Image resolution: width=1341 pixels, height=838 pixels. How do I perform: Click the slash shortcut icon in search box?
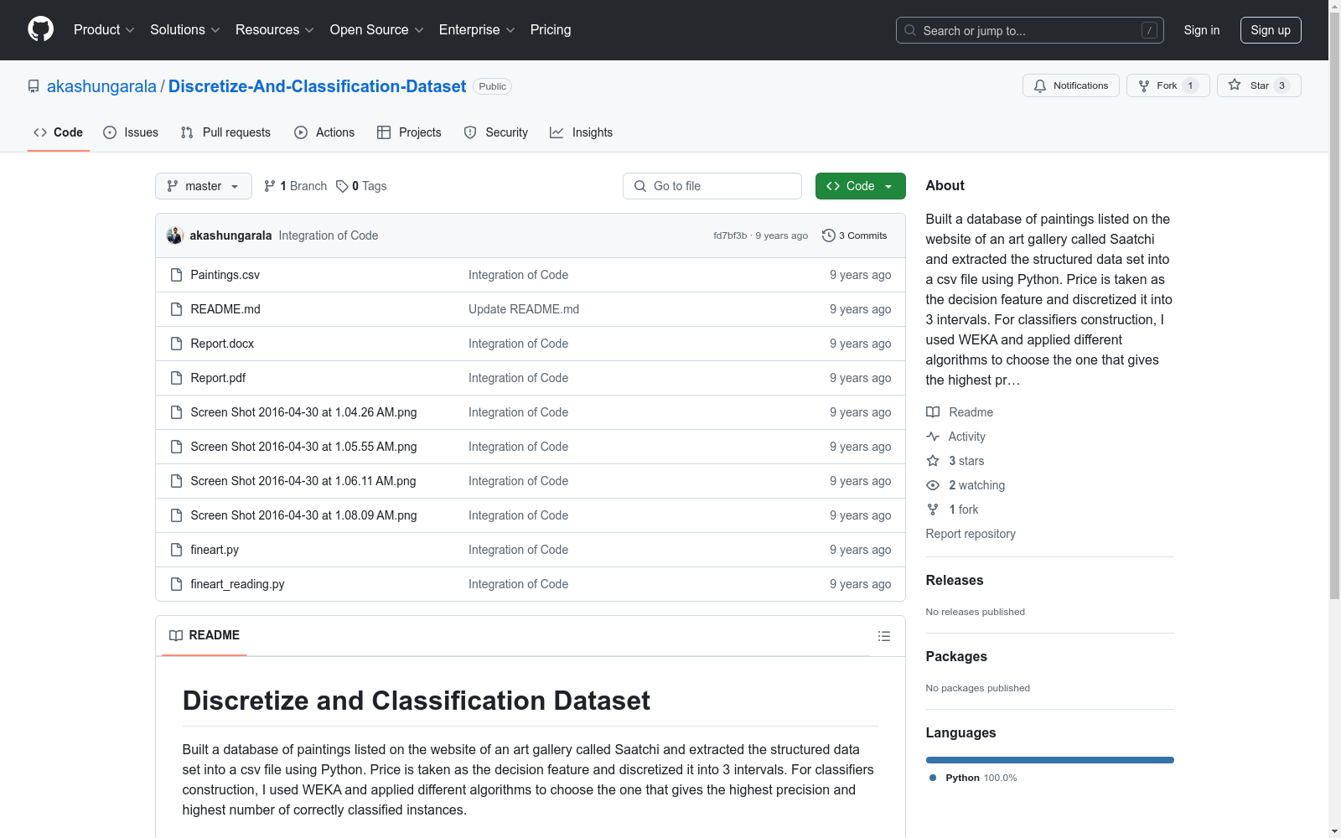1149,30
